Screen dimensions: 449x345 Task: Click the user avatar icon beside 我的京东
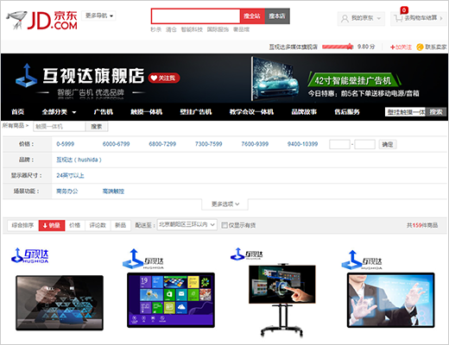point(345,18)
